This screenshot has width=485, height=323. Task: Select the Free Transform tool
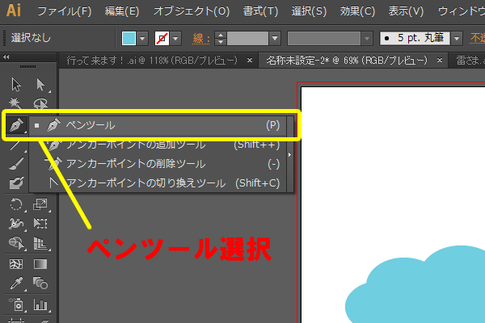pyautogui.click(x=40, y=224)
